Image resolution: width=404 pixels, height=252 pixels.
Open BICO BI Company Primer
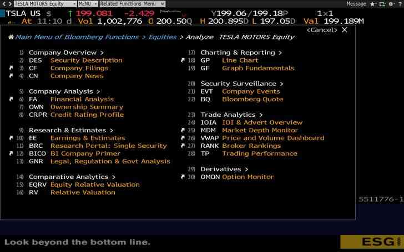tap(74, 153)
